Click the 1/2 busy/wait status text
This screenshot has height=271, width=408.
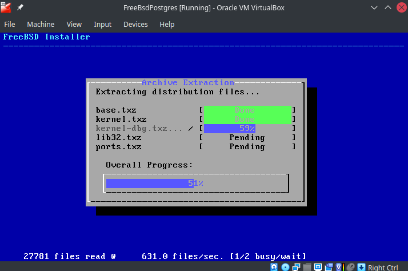268,257
